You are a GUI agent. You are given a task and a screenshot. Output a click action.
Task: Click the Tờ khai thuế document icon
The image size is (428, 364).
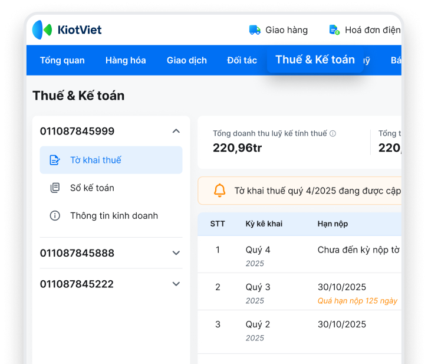click(55, 160)
